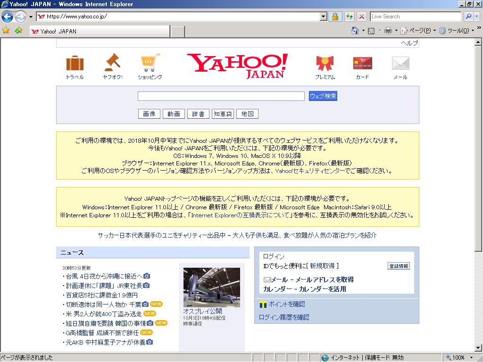Select the 辞書 search tab

199,114
